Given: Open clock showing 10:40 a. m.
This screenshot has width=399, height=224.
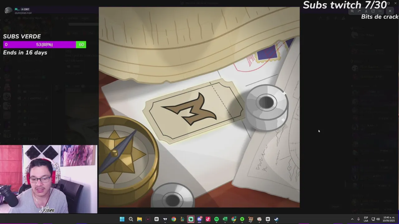Looking at the screenshot, I should coord(389,219).
